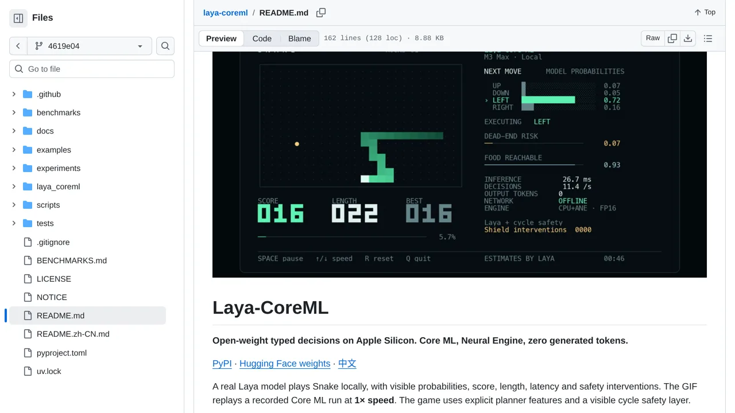Open the scripts folder icon
Image resolution: width=735 pixels, height=413 pixels.
(x=28, y=205)
